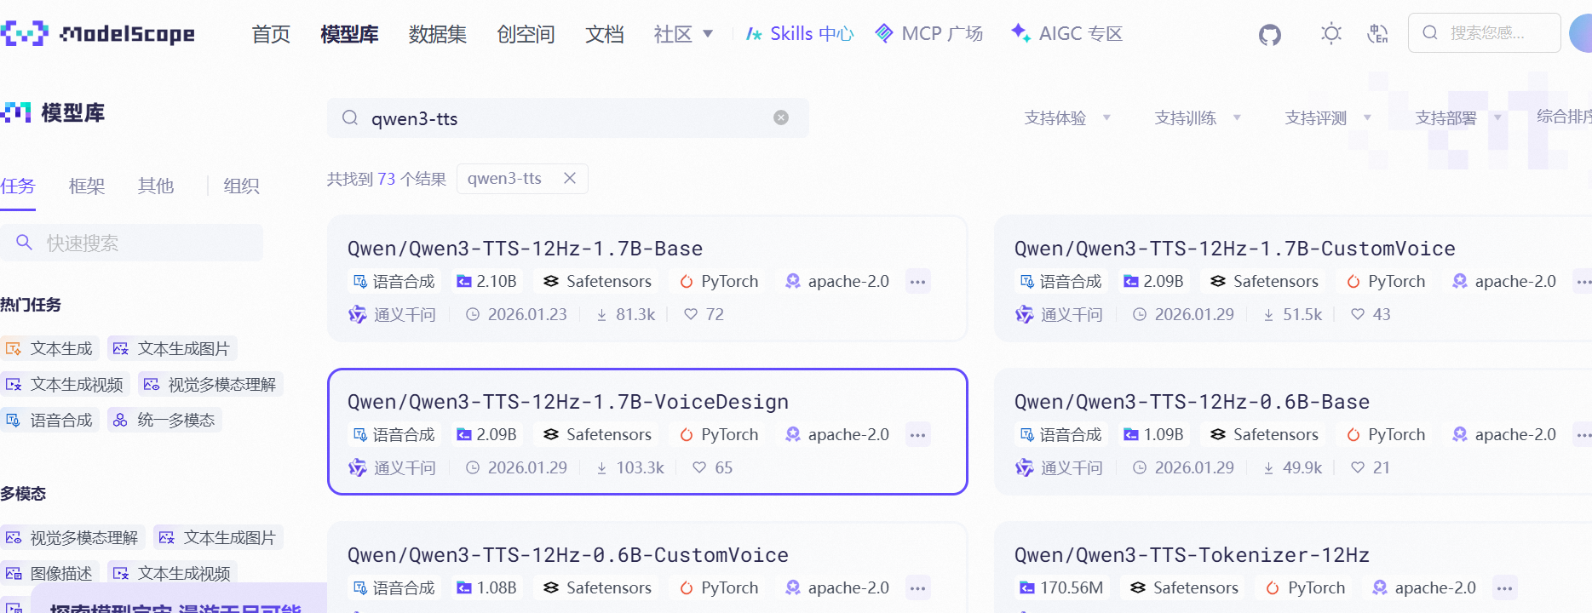The image size is (1592, 613).
Task: Click the apache-2.0 license icon on 0.6B-Base card
Action: tap(1460, 434)
